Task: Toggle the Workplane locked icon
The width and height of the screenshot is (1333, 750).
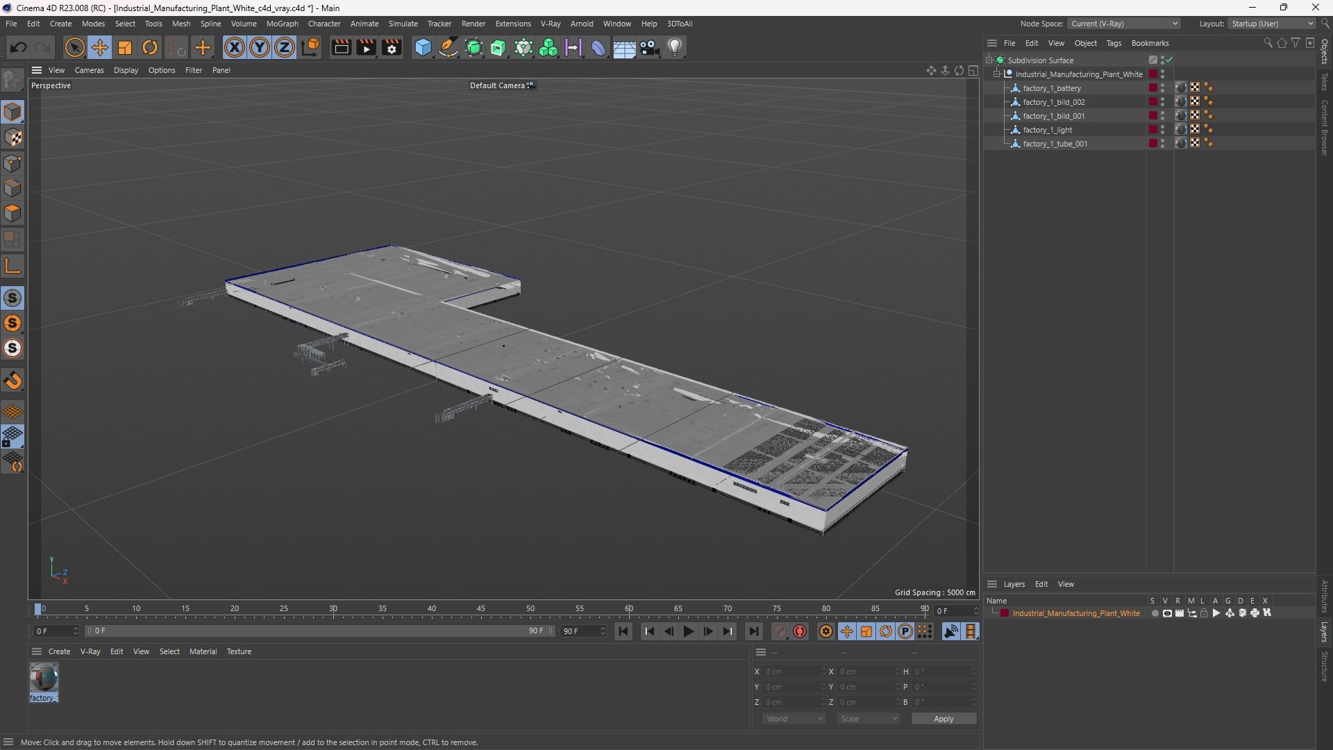Action: (12, 437)
